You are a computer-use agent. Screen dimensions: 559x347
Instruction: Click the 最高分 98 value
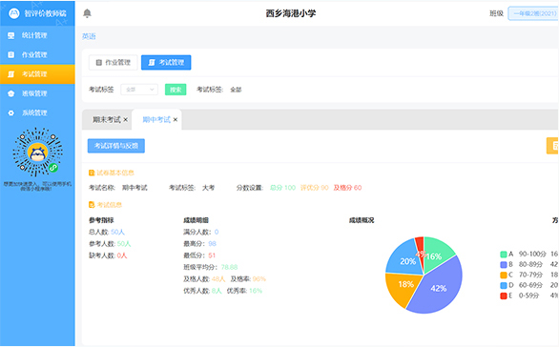click(x=212, y=244)
